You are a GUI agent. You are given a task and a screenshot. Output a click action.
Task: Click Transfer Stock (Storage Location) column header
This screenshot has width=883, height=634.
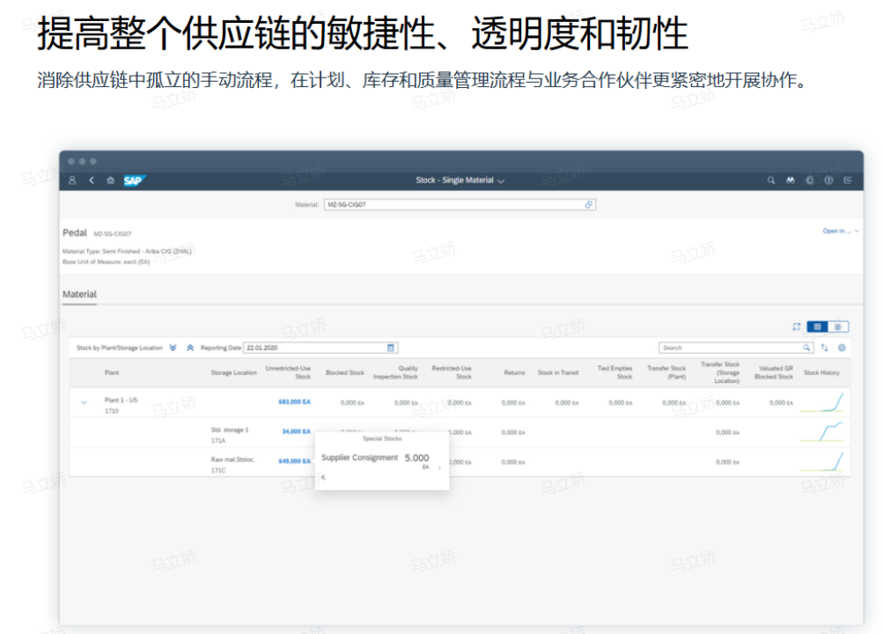719,372
